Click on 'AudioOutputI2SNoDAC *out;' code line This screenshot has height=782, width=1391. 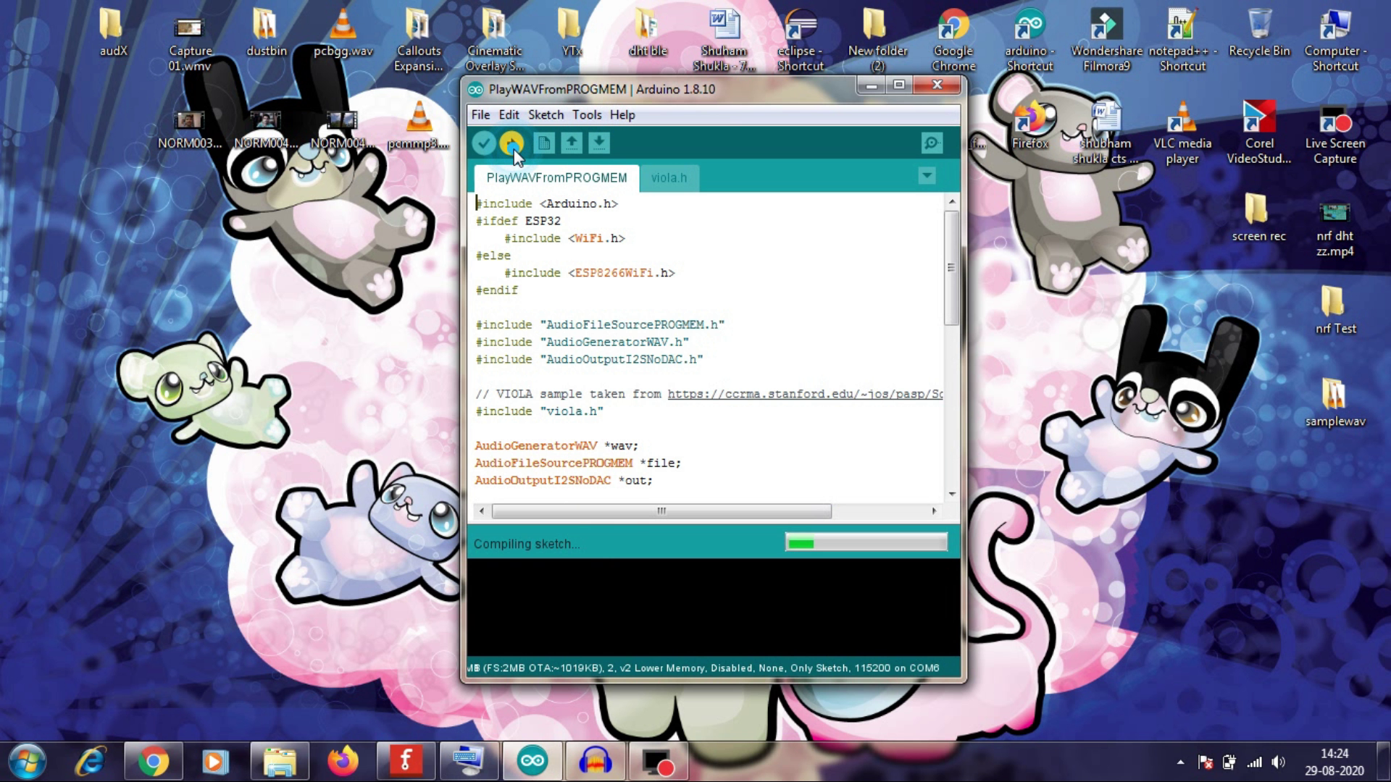tap(564, 481)
